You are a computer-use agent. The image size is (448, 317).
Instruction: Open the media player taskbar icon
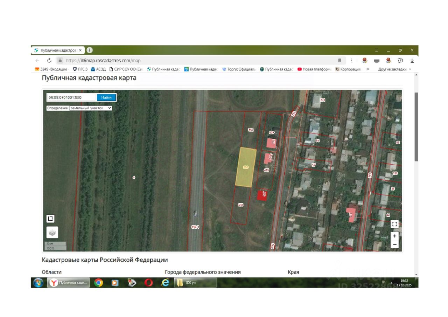pos(115,283)
